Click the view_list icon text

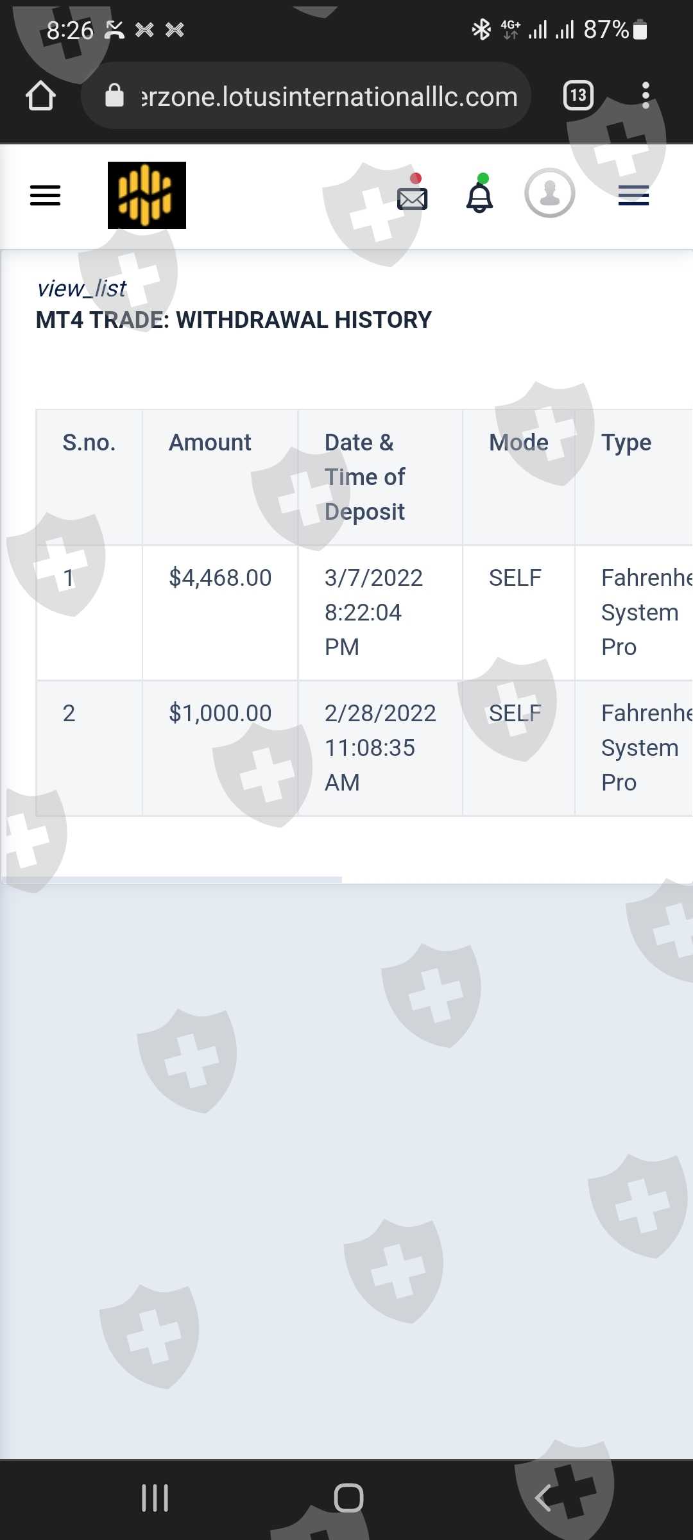click(81, 289)
